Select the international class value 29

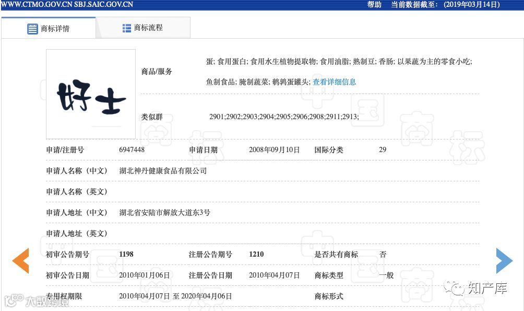[x=383, y=149]
